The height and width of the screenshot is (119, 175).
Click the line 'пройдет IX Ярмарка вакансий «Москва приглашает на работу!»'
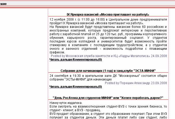coord(97,23)
